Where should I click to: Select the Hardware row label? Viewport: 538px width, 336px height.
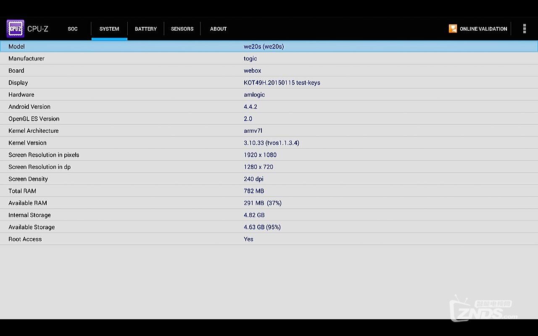(21, 94)
